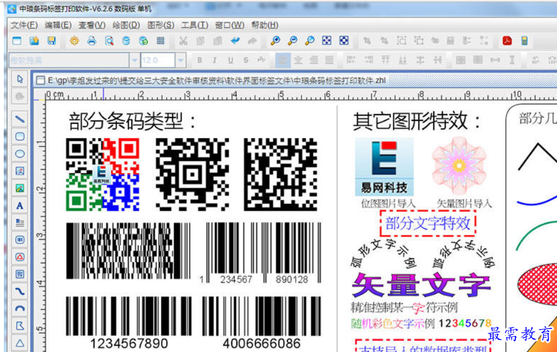Viewport: 557px width, 352px height.
Task: Expand the font name dropdown arrow
Action: pyautogui.click(x=135, y=60)
